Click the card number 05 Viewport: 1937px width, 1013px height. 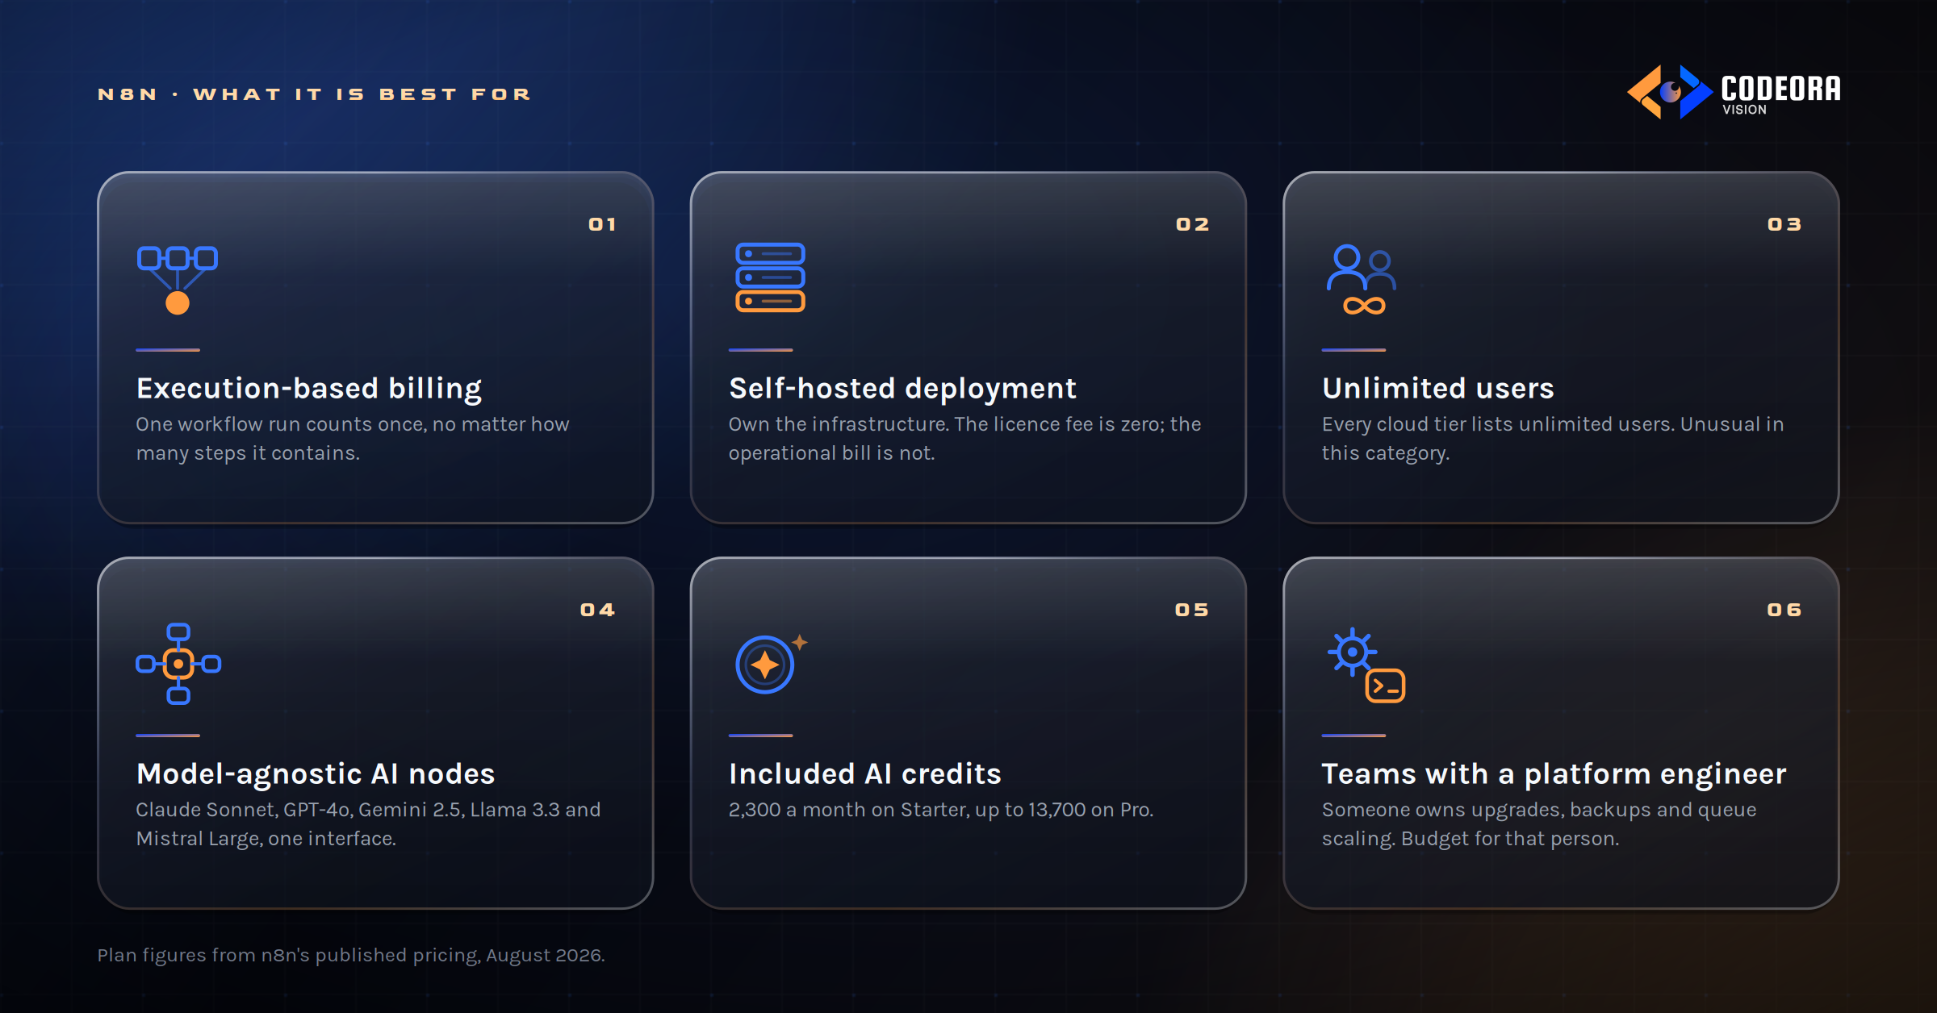pos(1191,610)
